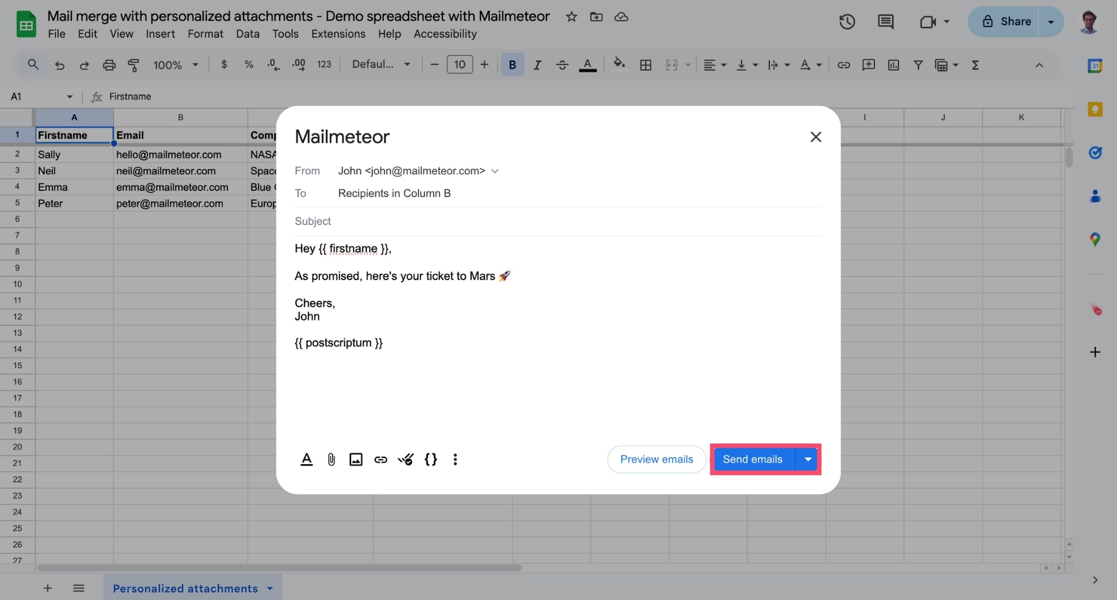Open fill color paint bucket
The height and width of the screenshot is (600, 1117).
[619, 64]
